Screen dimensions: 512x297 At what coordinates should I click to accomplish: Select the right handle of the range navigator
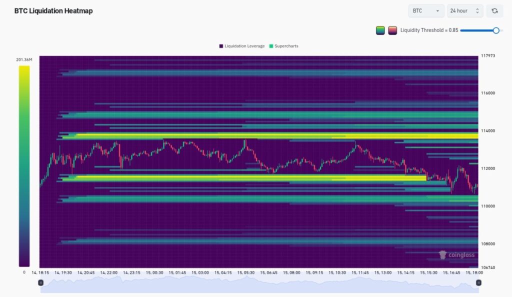pos(478,282)
